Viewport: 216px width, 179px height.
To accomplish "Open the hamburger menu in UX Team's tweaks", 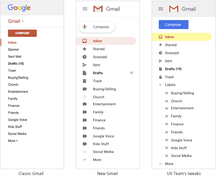I will click(x=160, y=9).
